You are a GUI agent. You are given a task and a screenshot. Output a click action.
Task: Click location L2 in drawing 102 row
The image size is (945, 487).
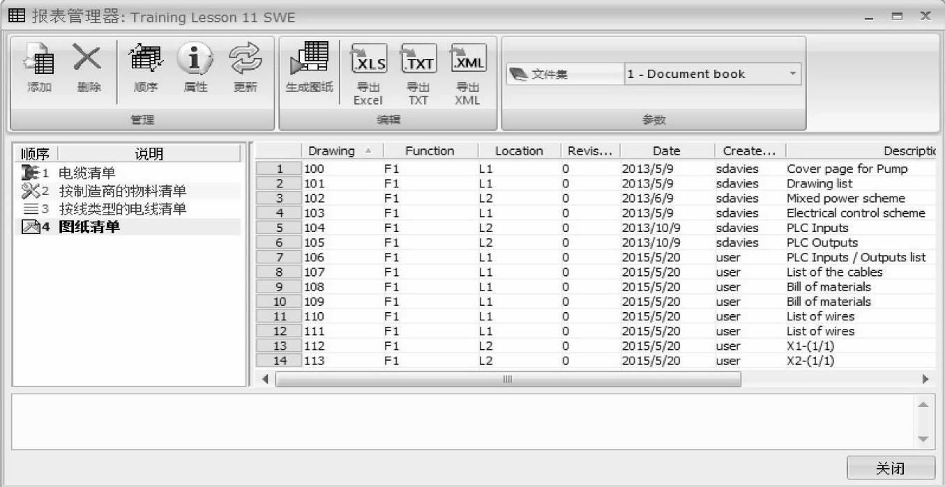(485, 198)
